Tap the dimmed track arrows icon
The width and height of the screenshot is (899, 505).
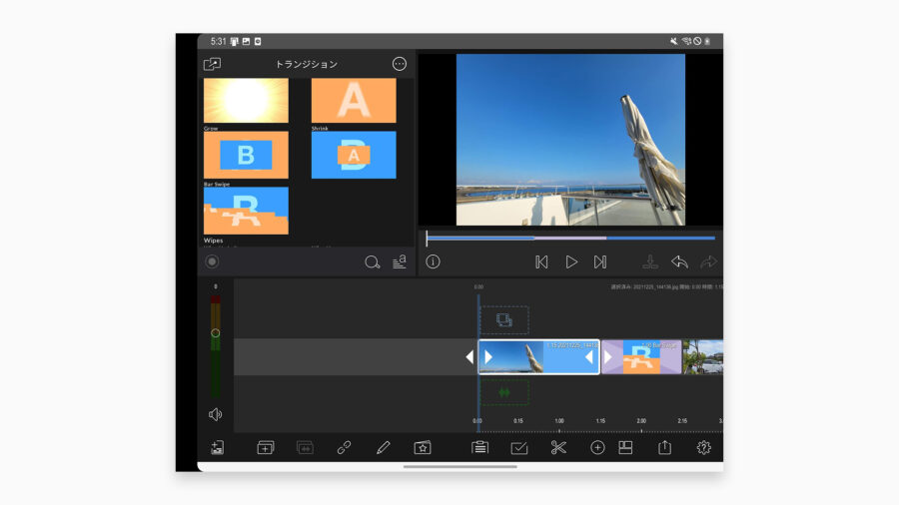click(305, 447)
